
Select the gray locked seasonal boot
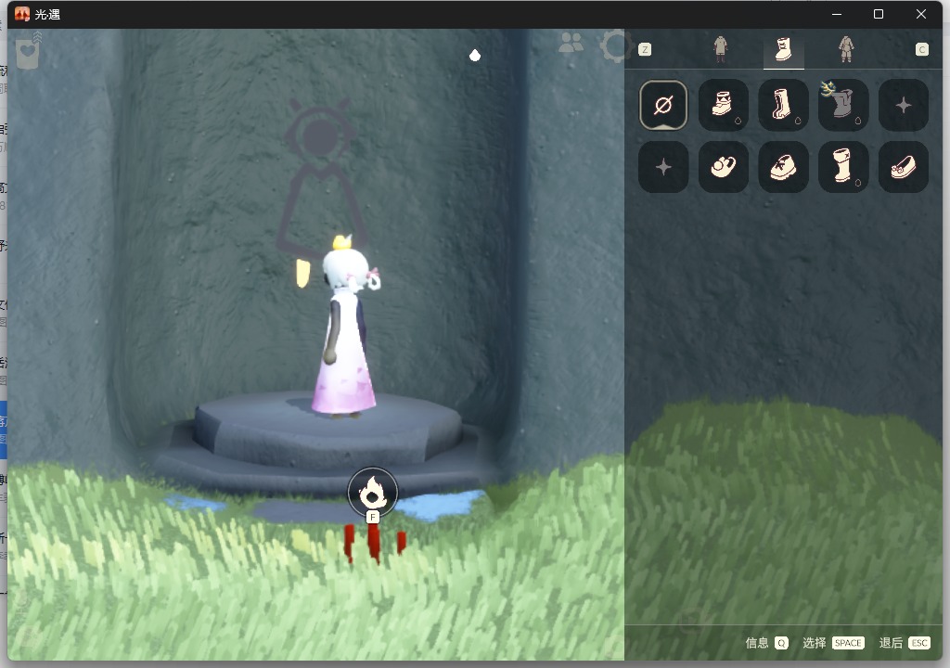843,106
